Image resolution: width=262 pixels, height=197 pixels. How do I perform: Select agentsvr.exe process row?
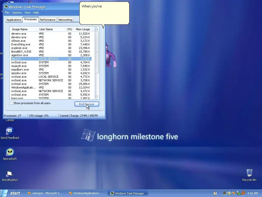[x=51, y=55]
